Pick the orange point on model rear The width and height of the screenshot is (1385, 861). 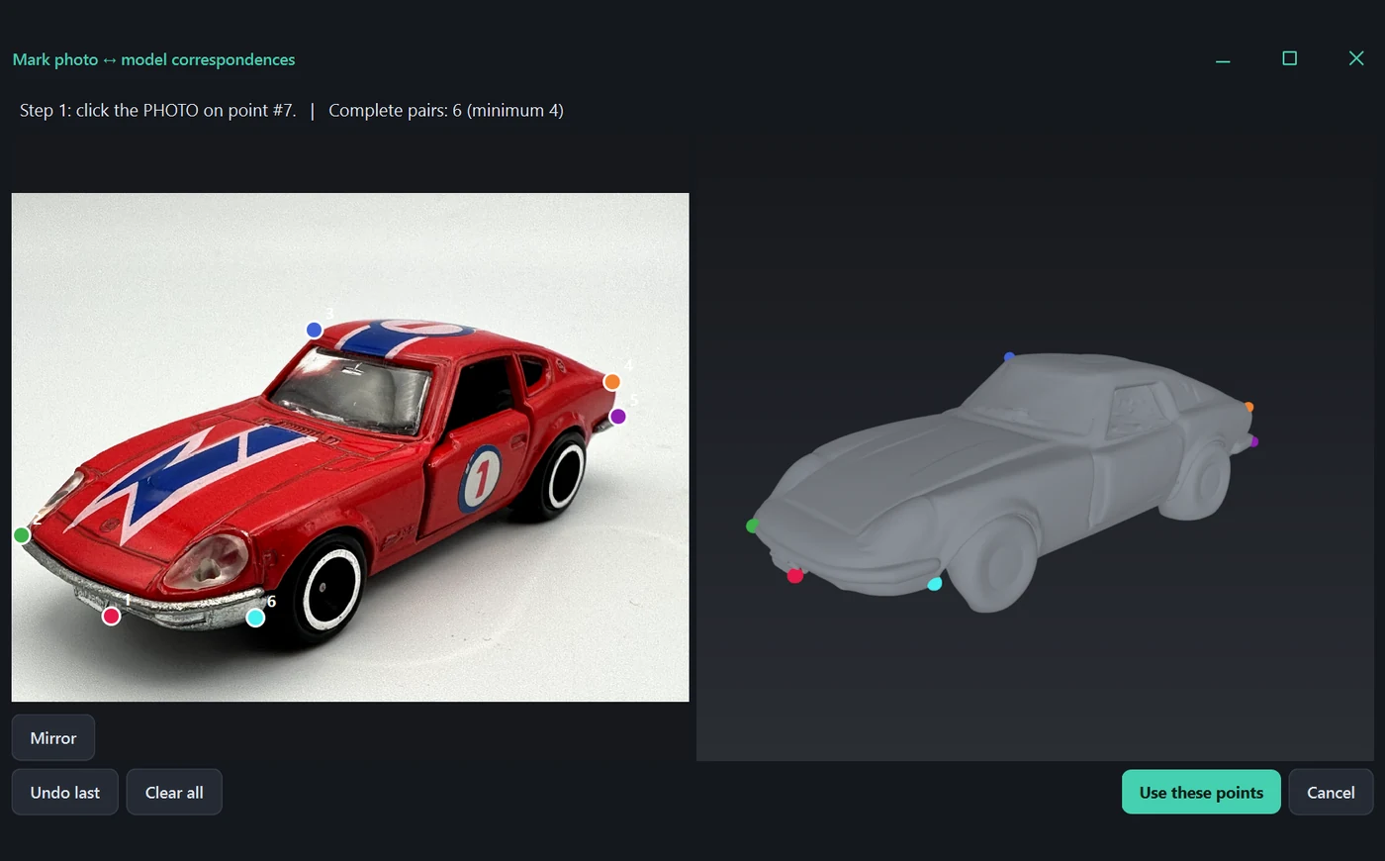point(1249,407)
